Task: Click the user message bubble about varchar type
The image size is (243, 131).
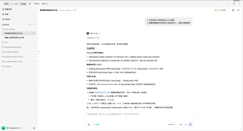Action: coord(169,21)
